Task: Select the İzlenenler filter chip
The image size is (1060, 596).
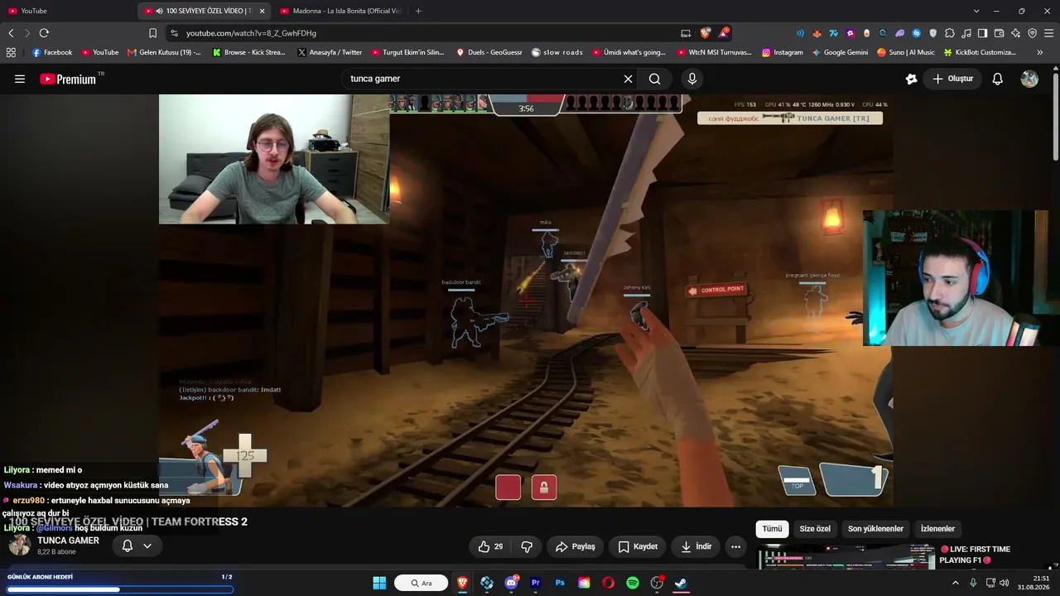Action: click(x=937, y=529)
